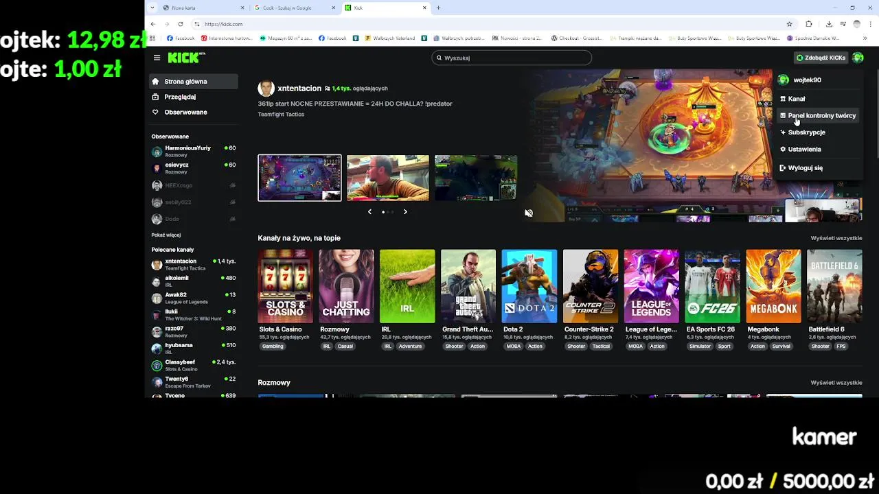Click the Gambling tag under Slots & Casino

pyautogui.click(x=273, y=346)
